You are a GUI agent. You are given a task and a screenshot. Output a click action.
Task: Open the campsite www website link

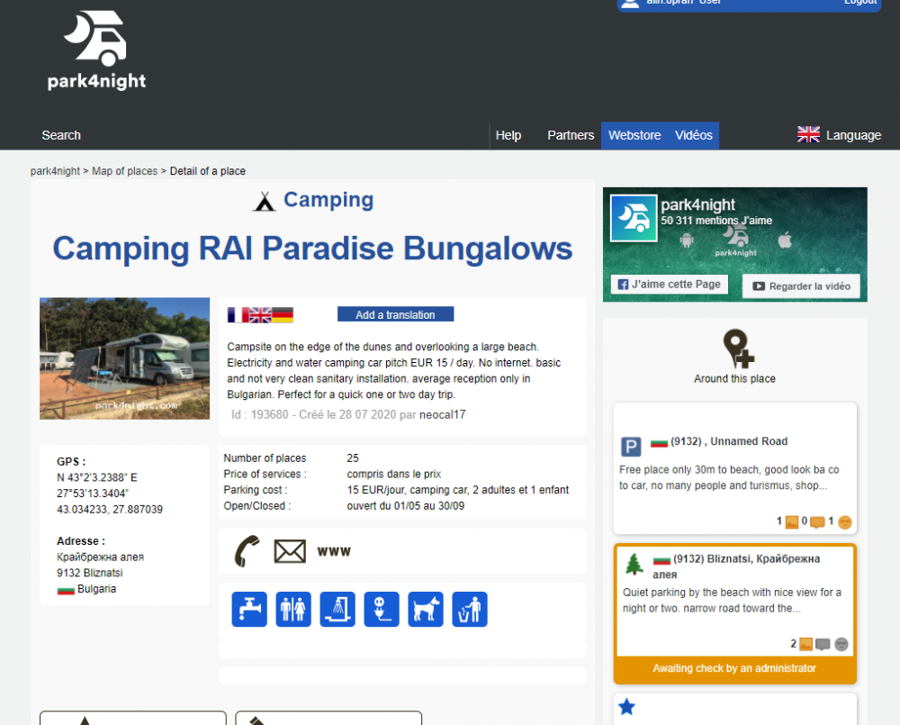[x=334, y=551]
